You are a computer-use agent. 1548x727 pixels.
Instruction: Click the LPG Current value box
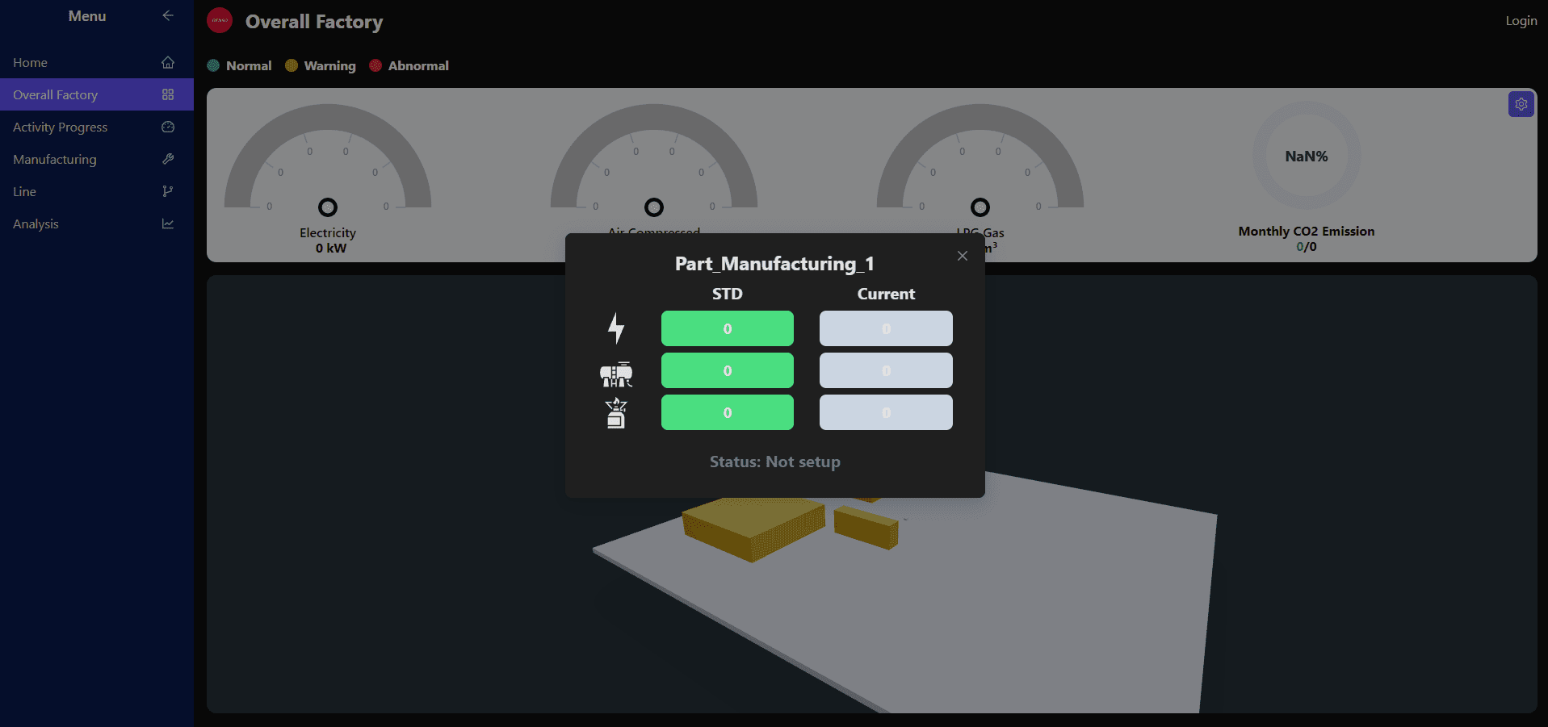(x=886, y=412)
